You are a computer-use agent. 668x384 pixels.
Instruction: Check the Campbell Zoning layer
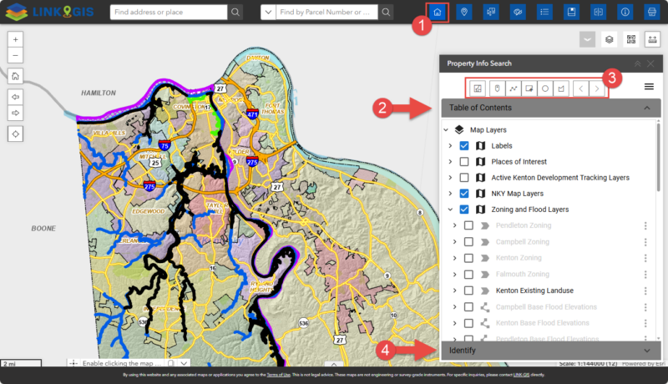coord(468,242)
